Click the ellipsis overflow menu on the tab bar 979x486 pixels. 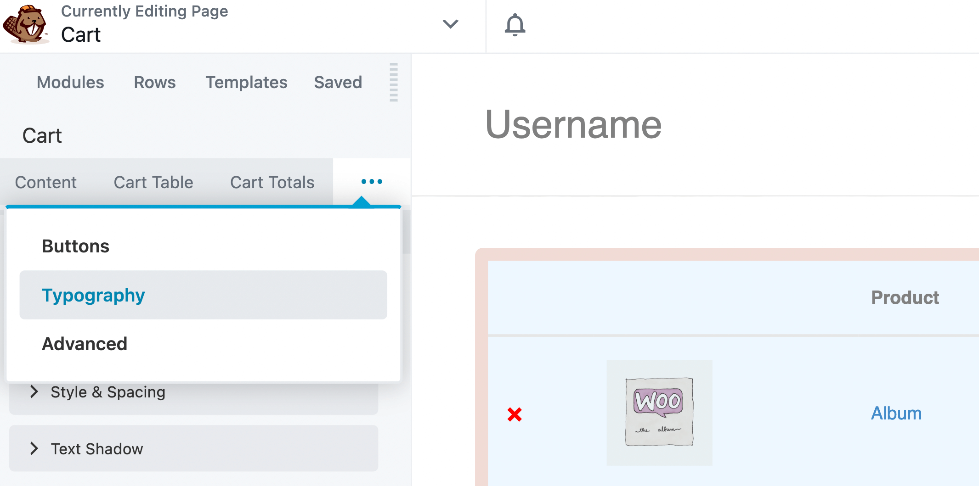[x=372, y=181]
